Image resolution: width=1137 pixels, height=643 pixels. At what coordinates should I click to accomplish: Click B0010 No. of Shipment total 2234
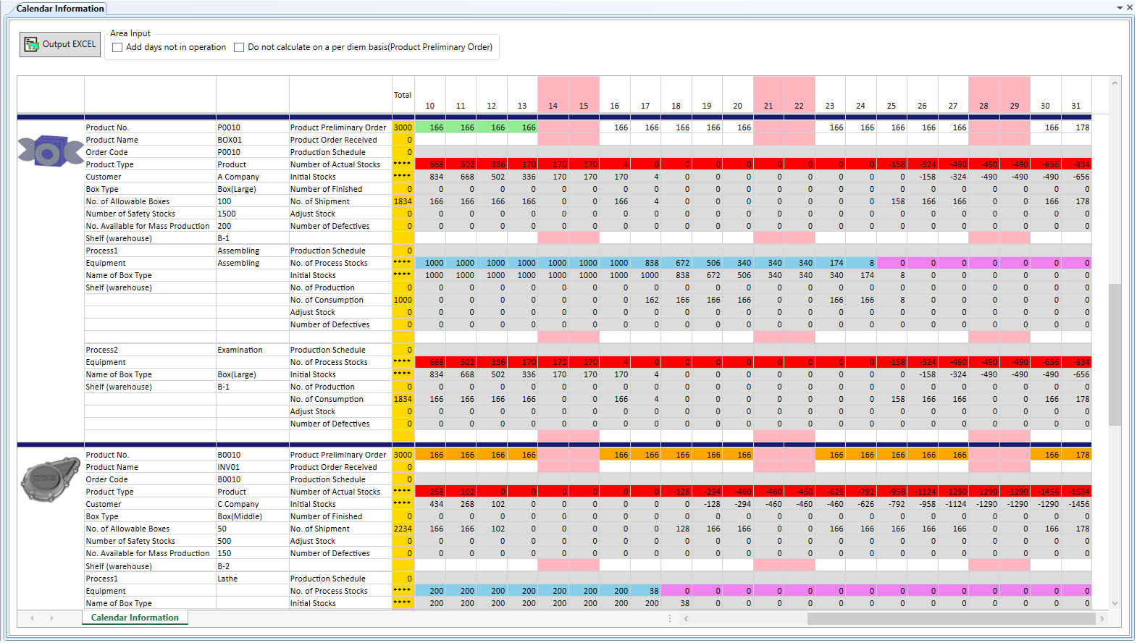pos(403,529)
